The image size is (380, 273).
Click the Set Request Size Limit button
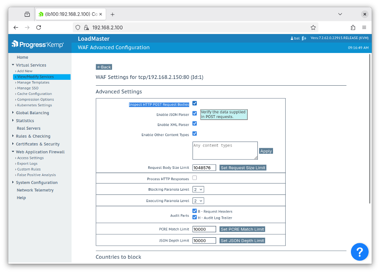[x=243, y=167]
